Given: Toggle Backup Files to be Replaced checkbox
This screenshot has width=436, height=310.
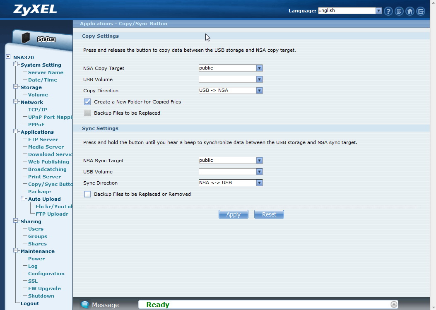Looking at the screenshot, I should [x=87, y=113].
